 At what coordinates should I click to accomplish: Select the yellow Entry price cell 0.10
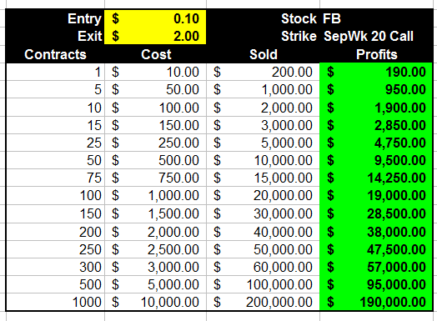(x=155, y=18)
